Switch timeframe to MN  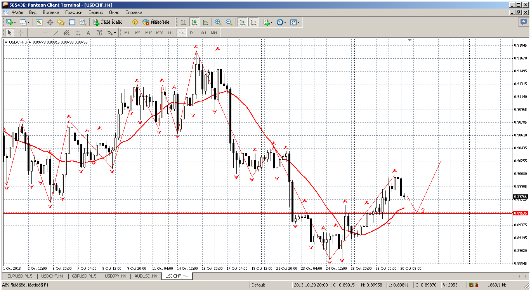[x=214, y=33]
